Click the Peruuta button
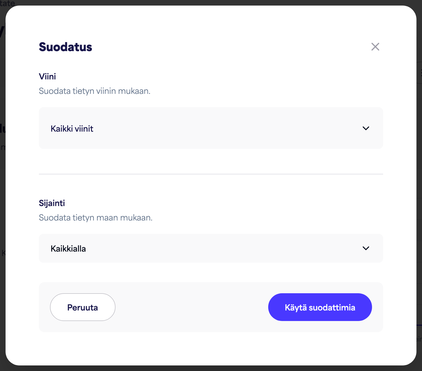Image resolution: width=422 pixels, height=371 pixels. (83, 307)
